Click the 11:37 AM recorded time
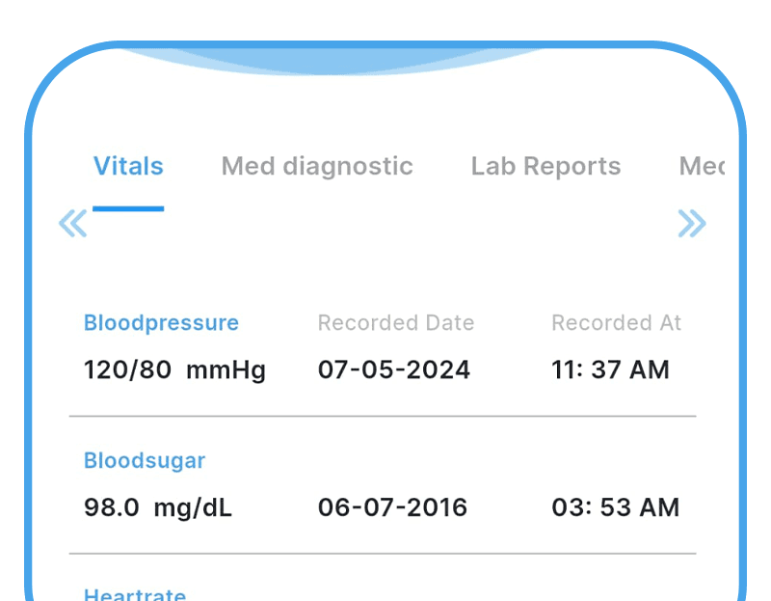The width and height of the screenshot is (771, 601). click(x=610, y=369)
